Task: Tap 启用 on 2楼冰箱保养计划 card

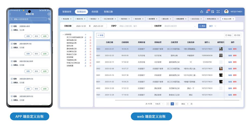Action: 45,54
